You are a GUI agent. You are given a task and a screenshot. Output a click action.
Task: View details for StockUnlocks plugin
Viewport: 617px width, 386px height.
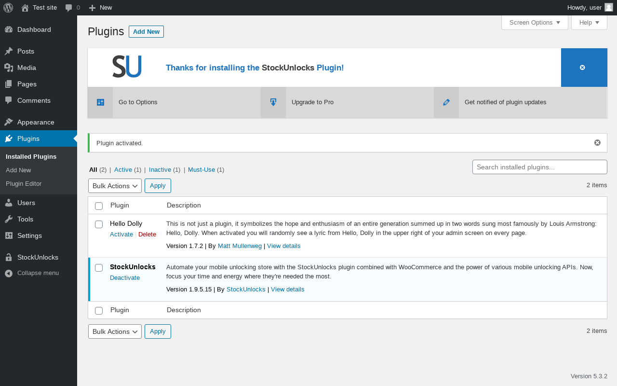pyautogui.click(x=287, y=289)
